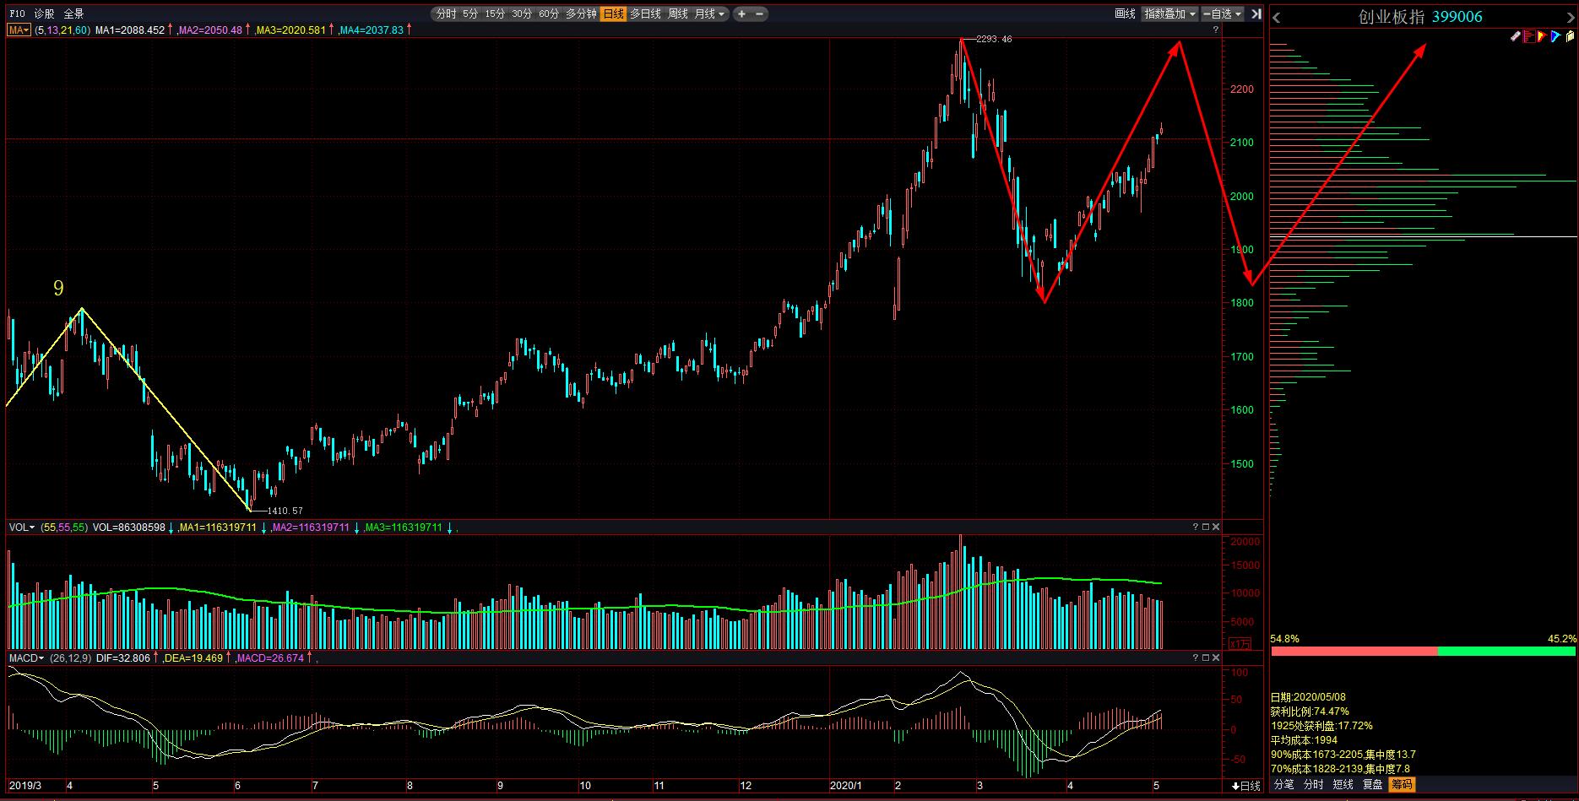Viewport: 1579px width, 801px height.
Task: Close the VOL indicator panel
Action: 1216,527
